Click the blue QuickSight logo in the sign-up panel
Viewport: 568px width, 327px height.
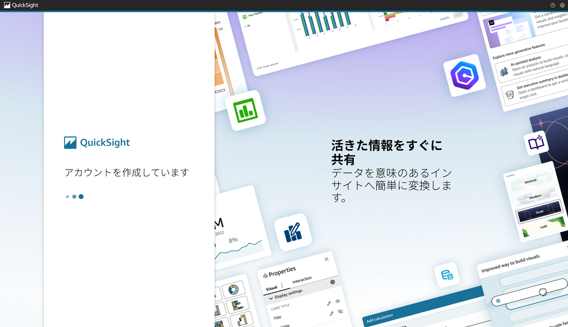coord(97,143)
